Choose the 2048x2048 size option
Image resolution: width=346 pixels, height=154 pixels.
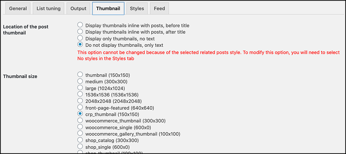80,101
